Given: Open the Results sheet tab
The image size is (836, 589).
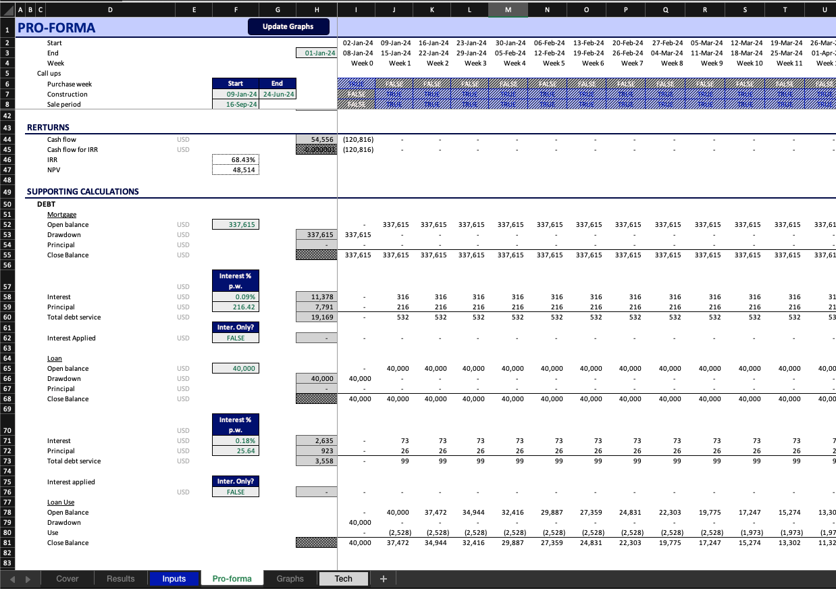Looking at the screenshot, I should 120,579.
